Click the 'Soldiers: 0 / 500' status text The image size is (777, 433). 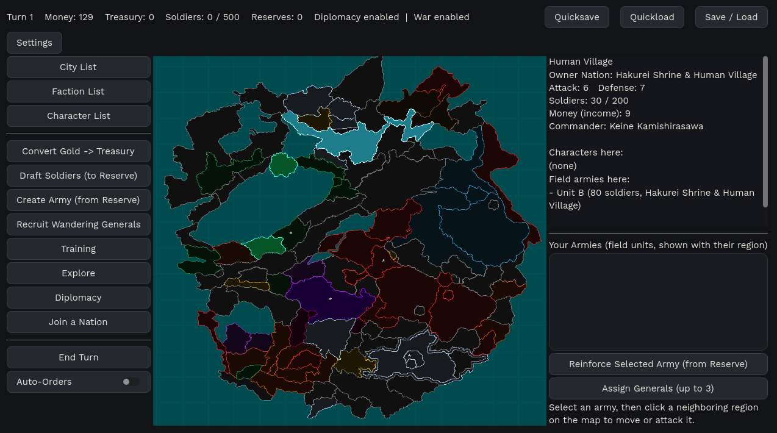coord(202,17)
